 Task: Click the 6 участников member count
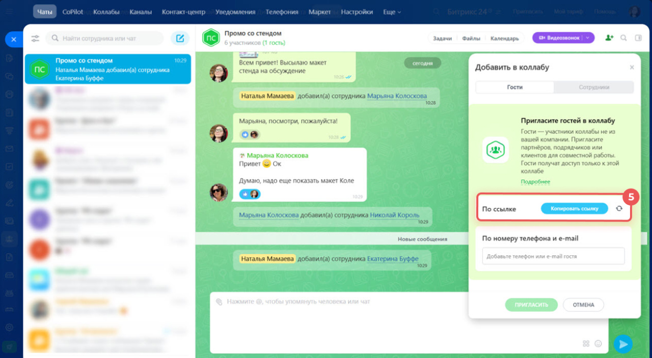pyautogui.click(x=242, y=43)
